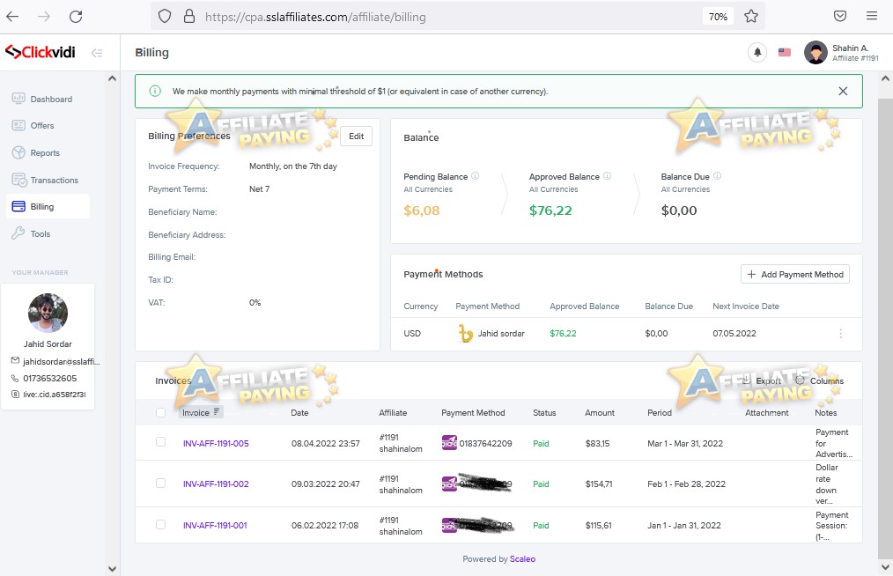This screenshot has height=576, width=893.
Task: Click the sidebar scroll down arrow
Action: click(112, 569)
